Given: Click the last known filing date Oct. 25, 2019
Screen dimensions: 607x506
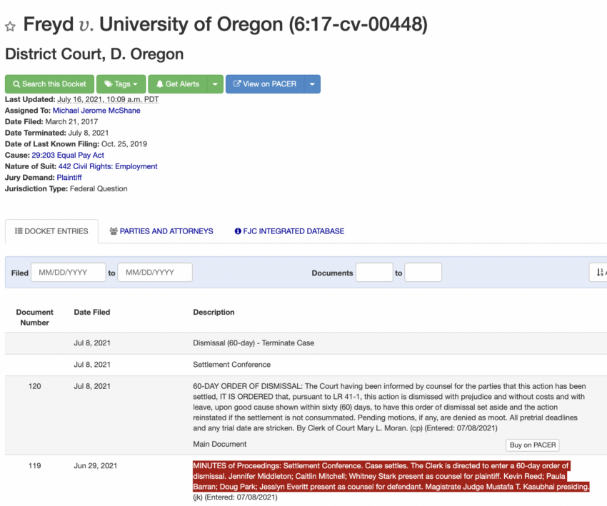Looking at the screenshot, I should pyautogui.click(x=124, y=144).
